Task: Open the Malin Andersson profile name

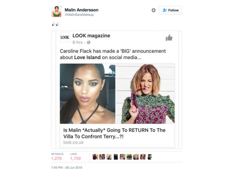Action: (81, 10)
